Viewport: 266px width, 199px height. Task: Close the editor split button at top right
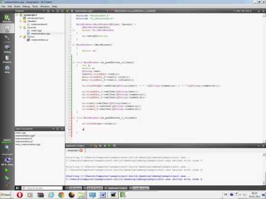263,11
